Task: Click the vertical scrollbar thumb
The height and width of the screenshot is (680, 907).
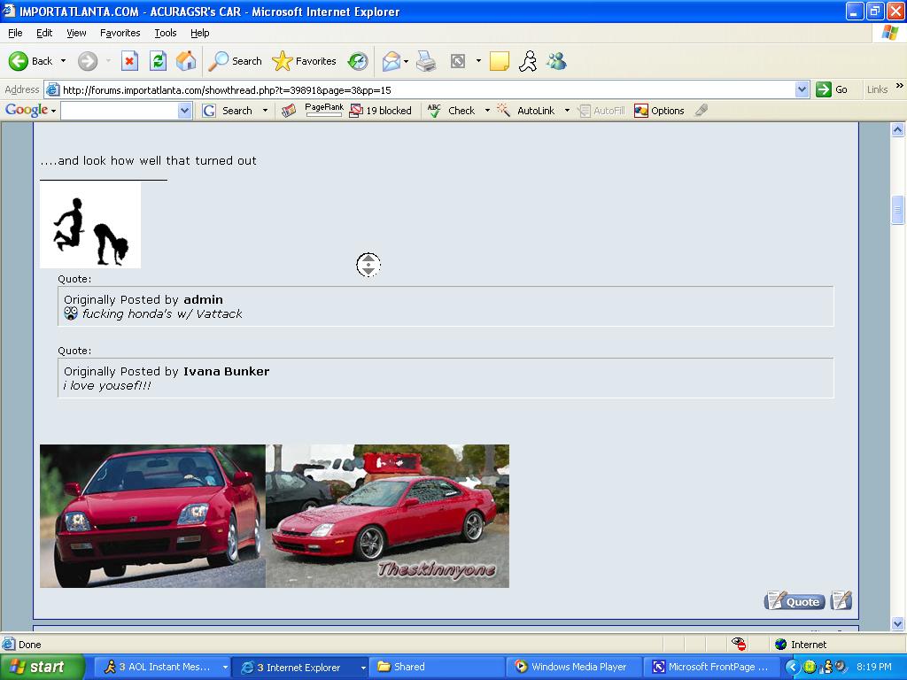Action: 897,209
